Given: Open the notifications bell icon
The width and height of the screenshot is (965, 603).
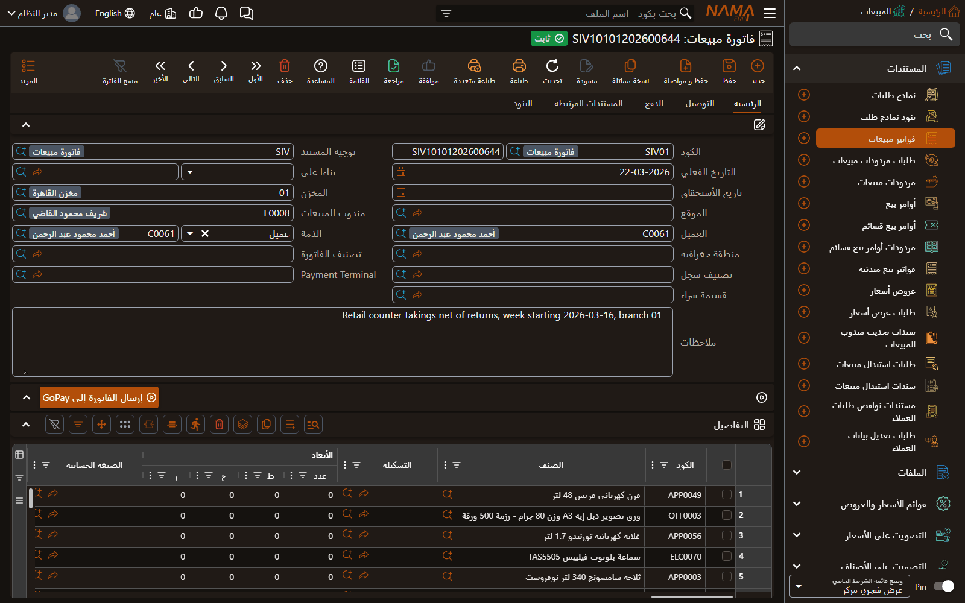Looking at the screenshot, I should [221, 13].
